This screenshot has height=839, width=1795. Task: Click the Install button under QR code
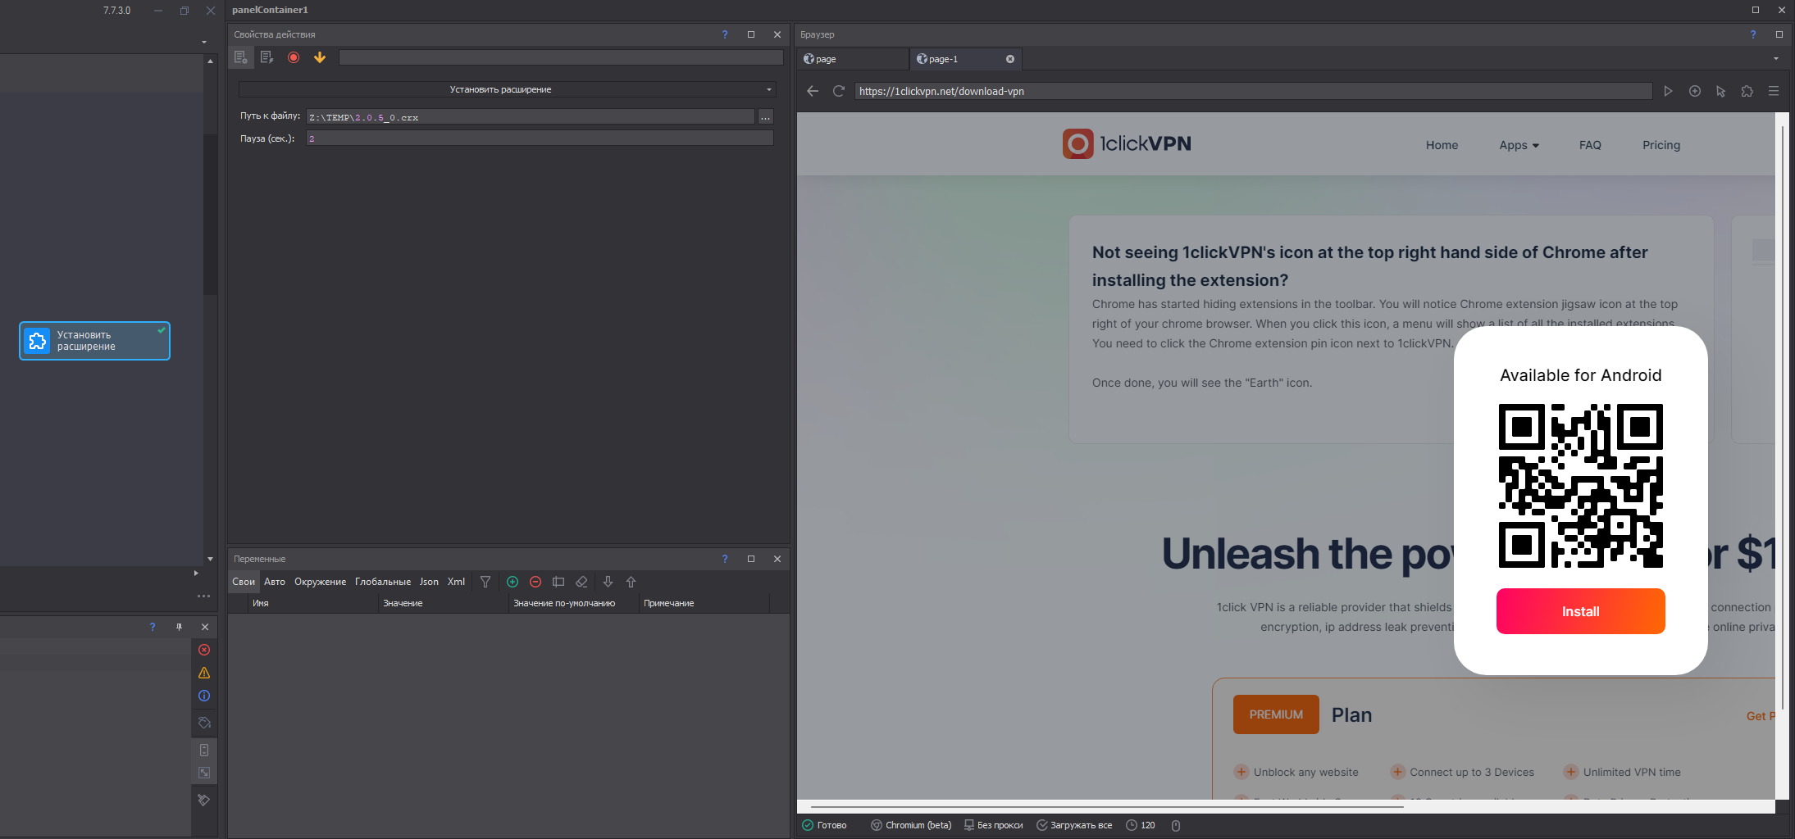click(x=1581, y=611)
